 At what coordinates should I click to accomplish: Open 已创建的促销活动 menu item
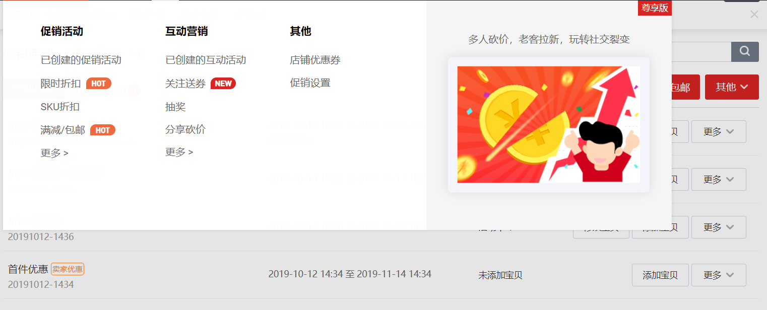[x=81, y=60]
